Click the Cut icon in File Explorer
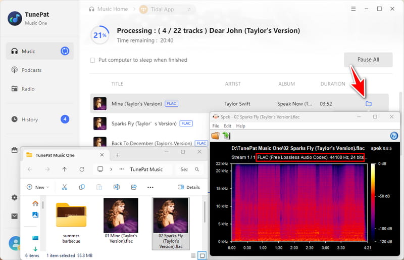 click(65, 187)
